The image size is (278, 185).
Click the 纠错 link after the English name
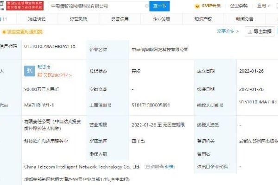tap(169, 166)
